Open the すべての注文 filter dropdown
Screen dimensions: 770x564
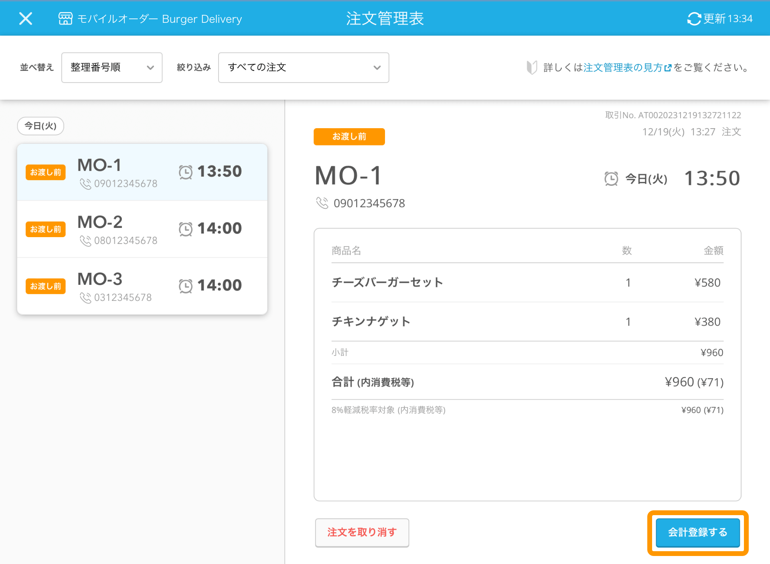point(304,67)
